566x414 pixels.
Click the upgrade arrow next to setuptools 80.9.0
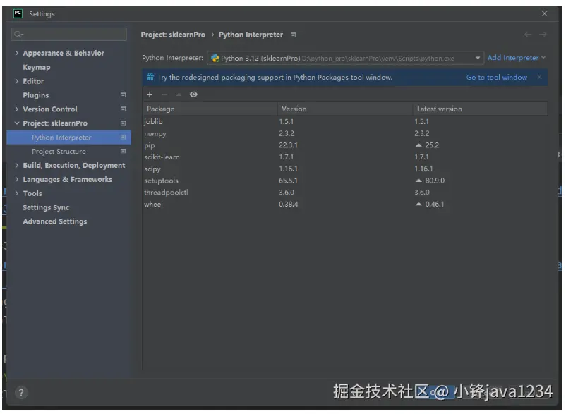pos(419,181)
